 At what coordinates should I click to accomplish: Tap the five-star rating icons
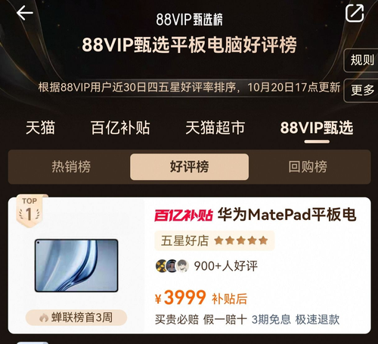point(241,240)
